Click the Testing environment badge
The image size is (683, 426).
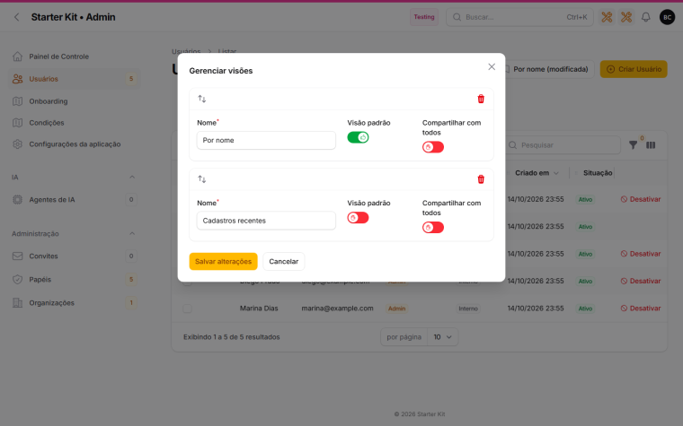point(424,17)
